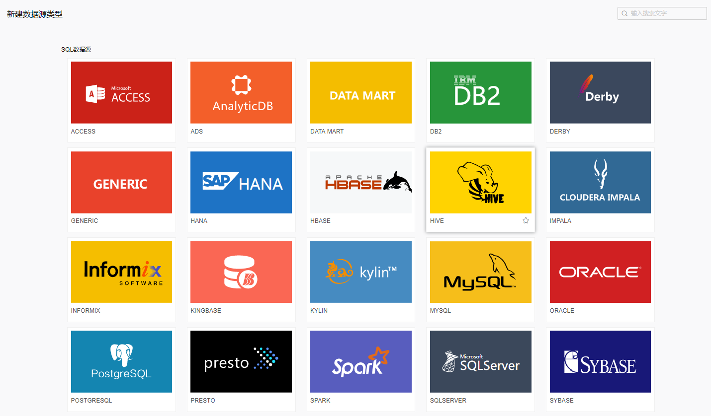Image resolution: width=711 pixels, height=416 pixels.
Task: Choose the SAP HANA logo tile
Action: [241, 182]
